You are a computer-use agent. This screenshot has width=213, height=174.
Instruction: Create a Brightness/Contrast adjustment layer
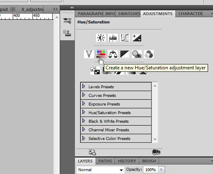(x=101, y=38)
